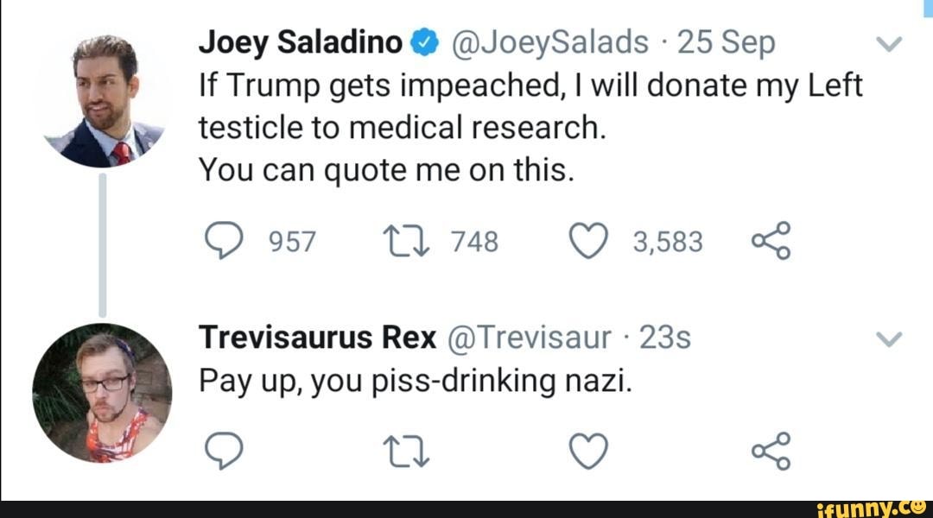Screen dimensions: 933x518
Task: Open Trevisaurus Rex's profile picture
Action: 103,393
